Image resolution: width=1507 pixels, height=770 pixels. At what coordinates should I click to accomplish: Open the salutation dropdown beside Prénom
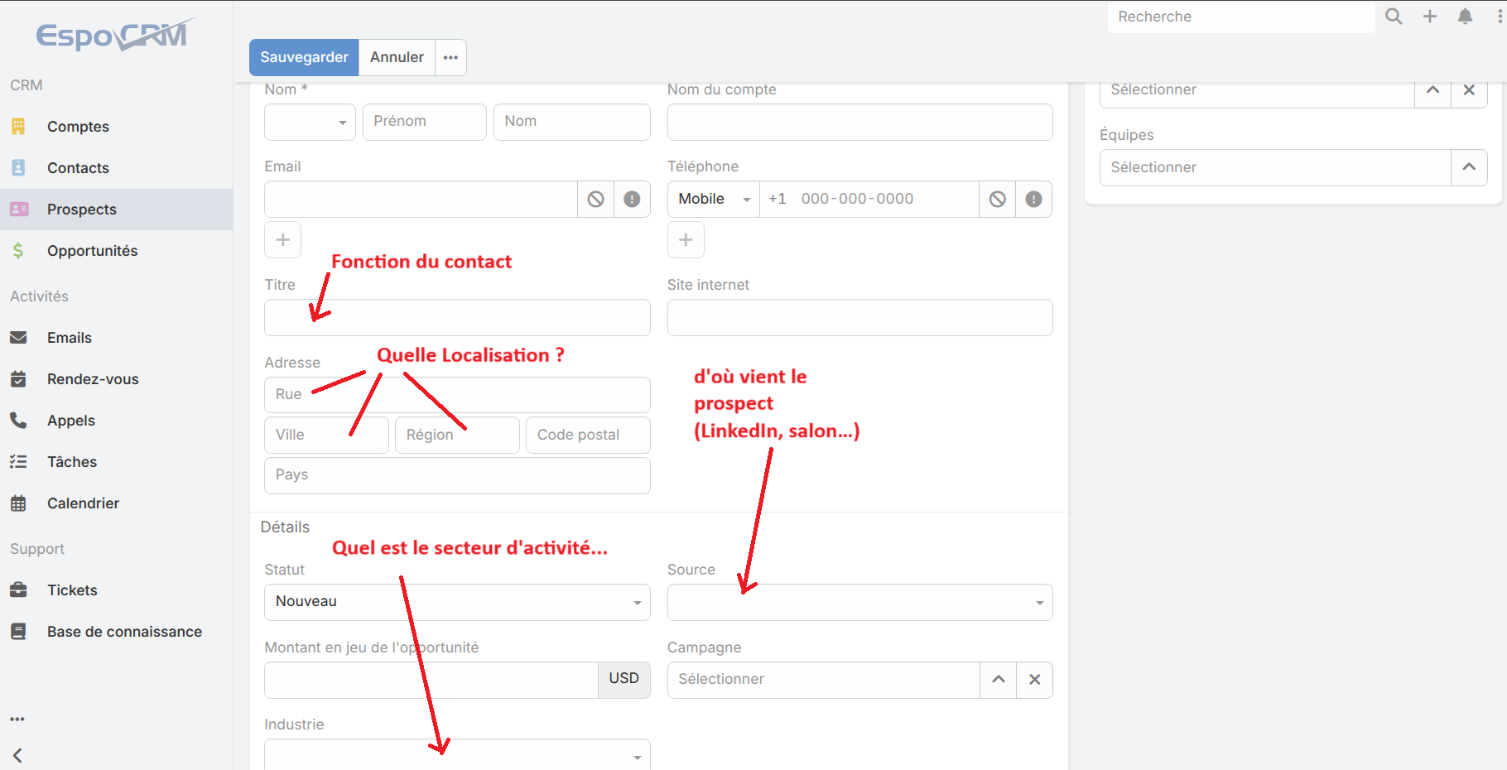click(x=310, y=123)
